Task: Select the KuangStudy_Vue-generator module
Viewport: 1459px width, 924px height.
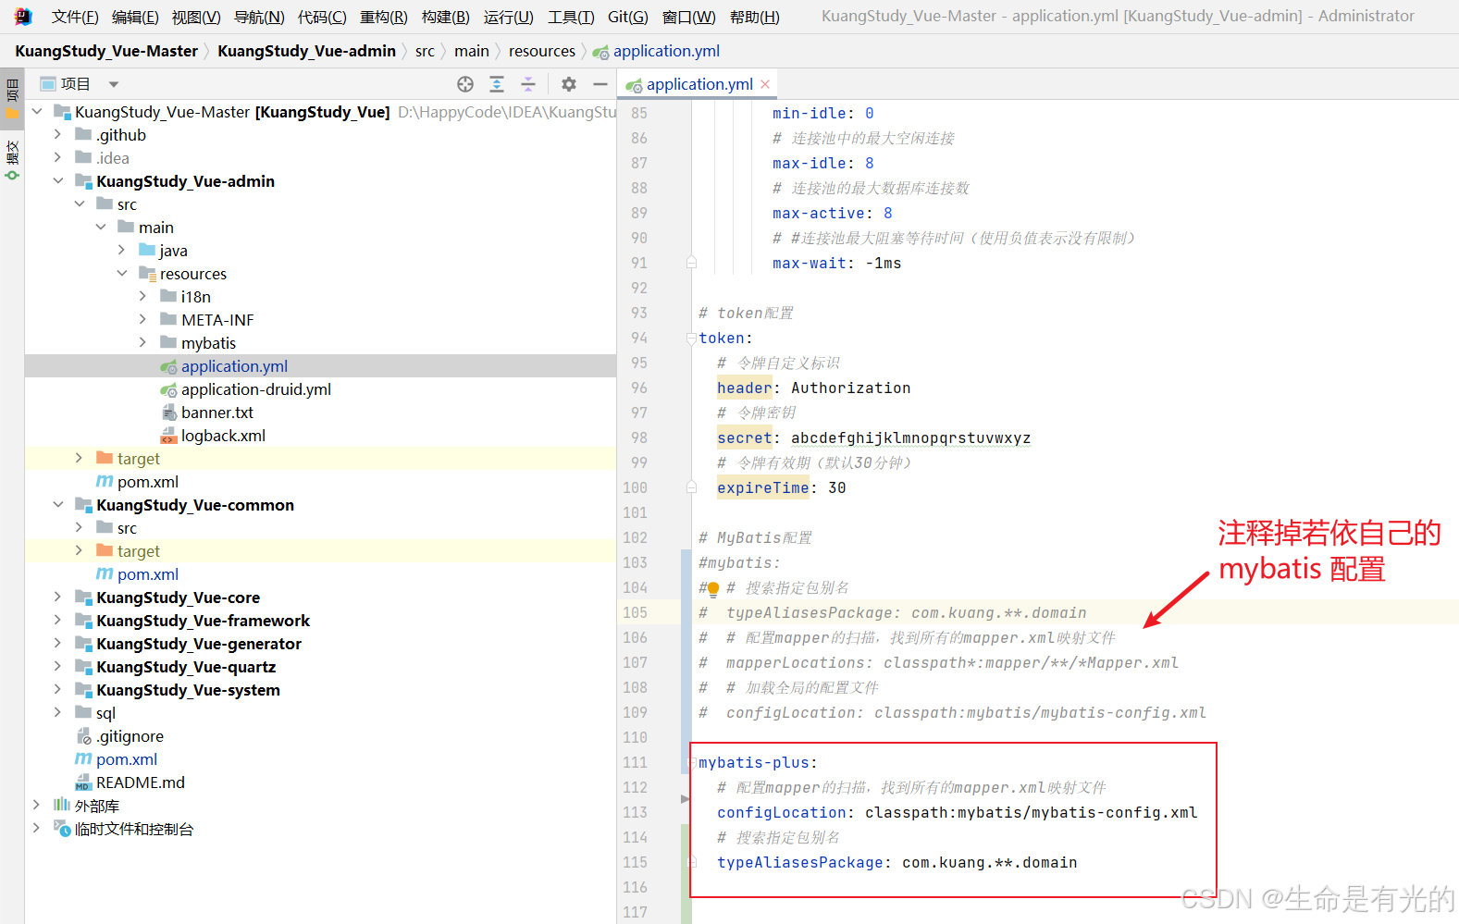Action: (199, 644)
